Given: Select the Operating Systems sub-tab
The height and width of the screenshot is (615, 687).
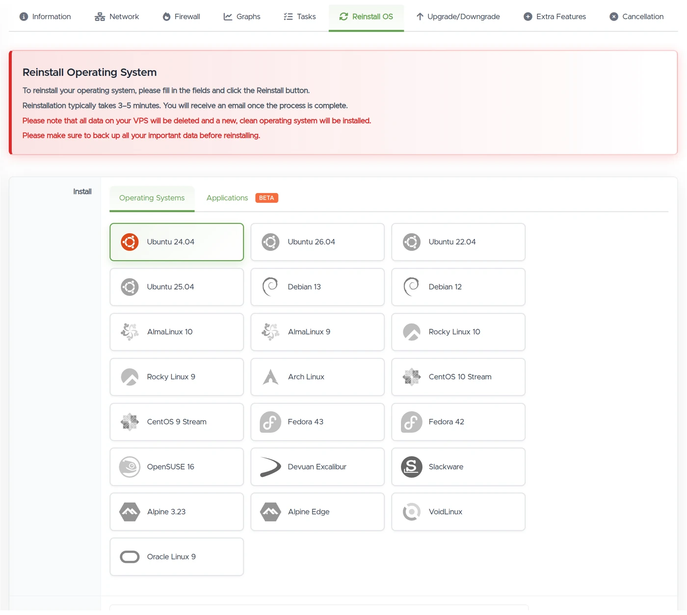Looking at the screenshot, I should click(152, 198).
